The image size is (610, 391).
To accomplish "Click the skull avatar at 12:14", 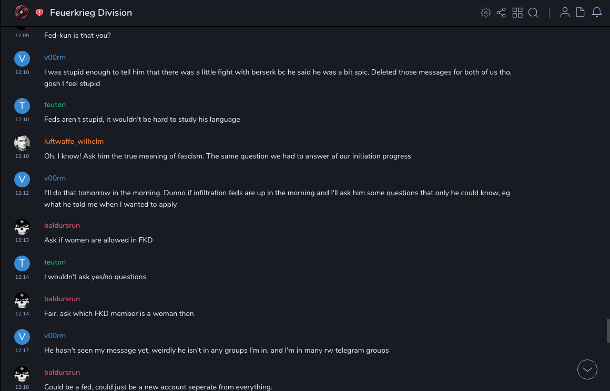I will (x=22, y=300).
